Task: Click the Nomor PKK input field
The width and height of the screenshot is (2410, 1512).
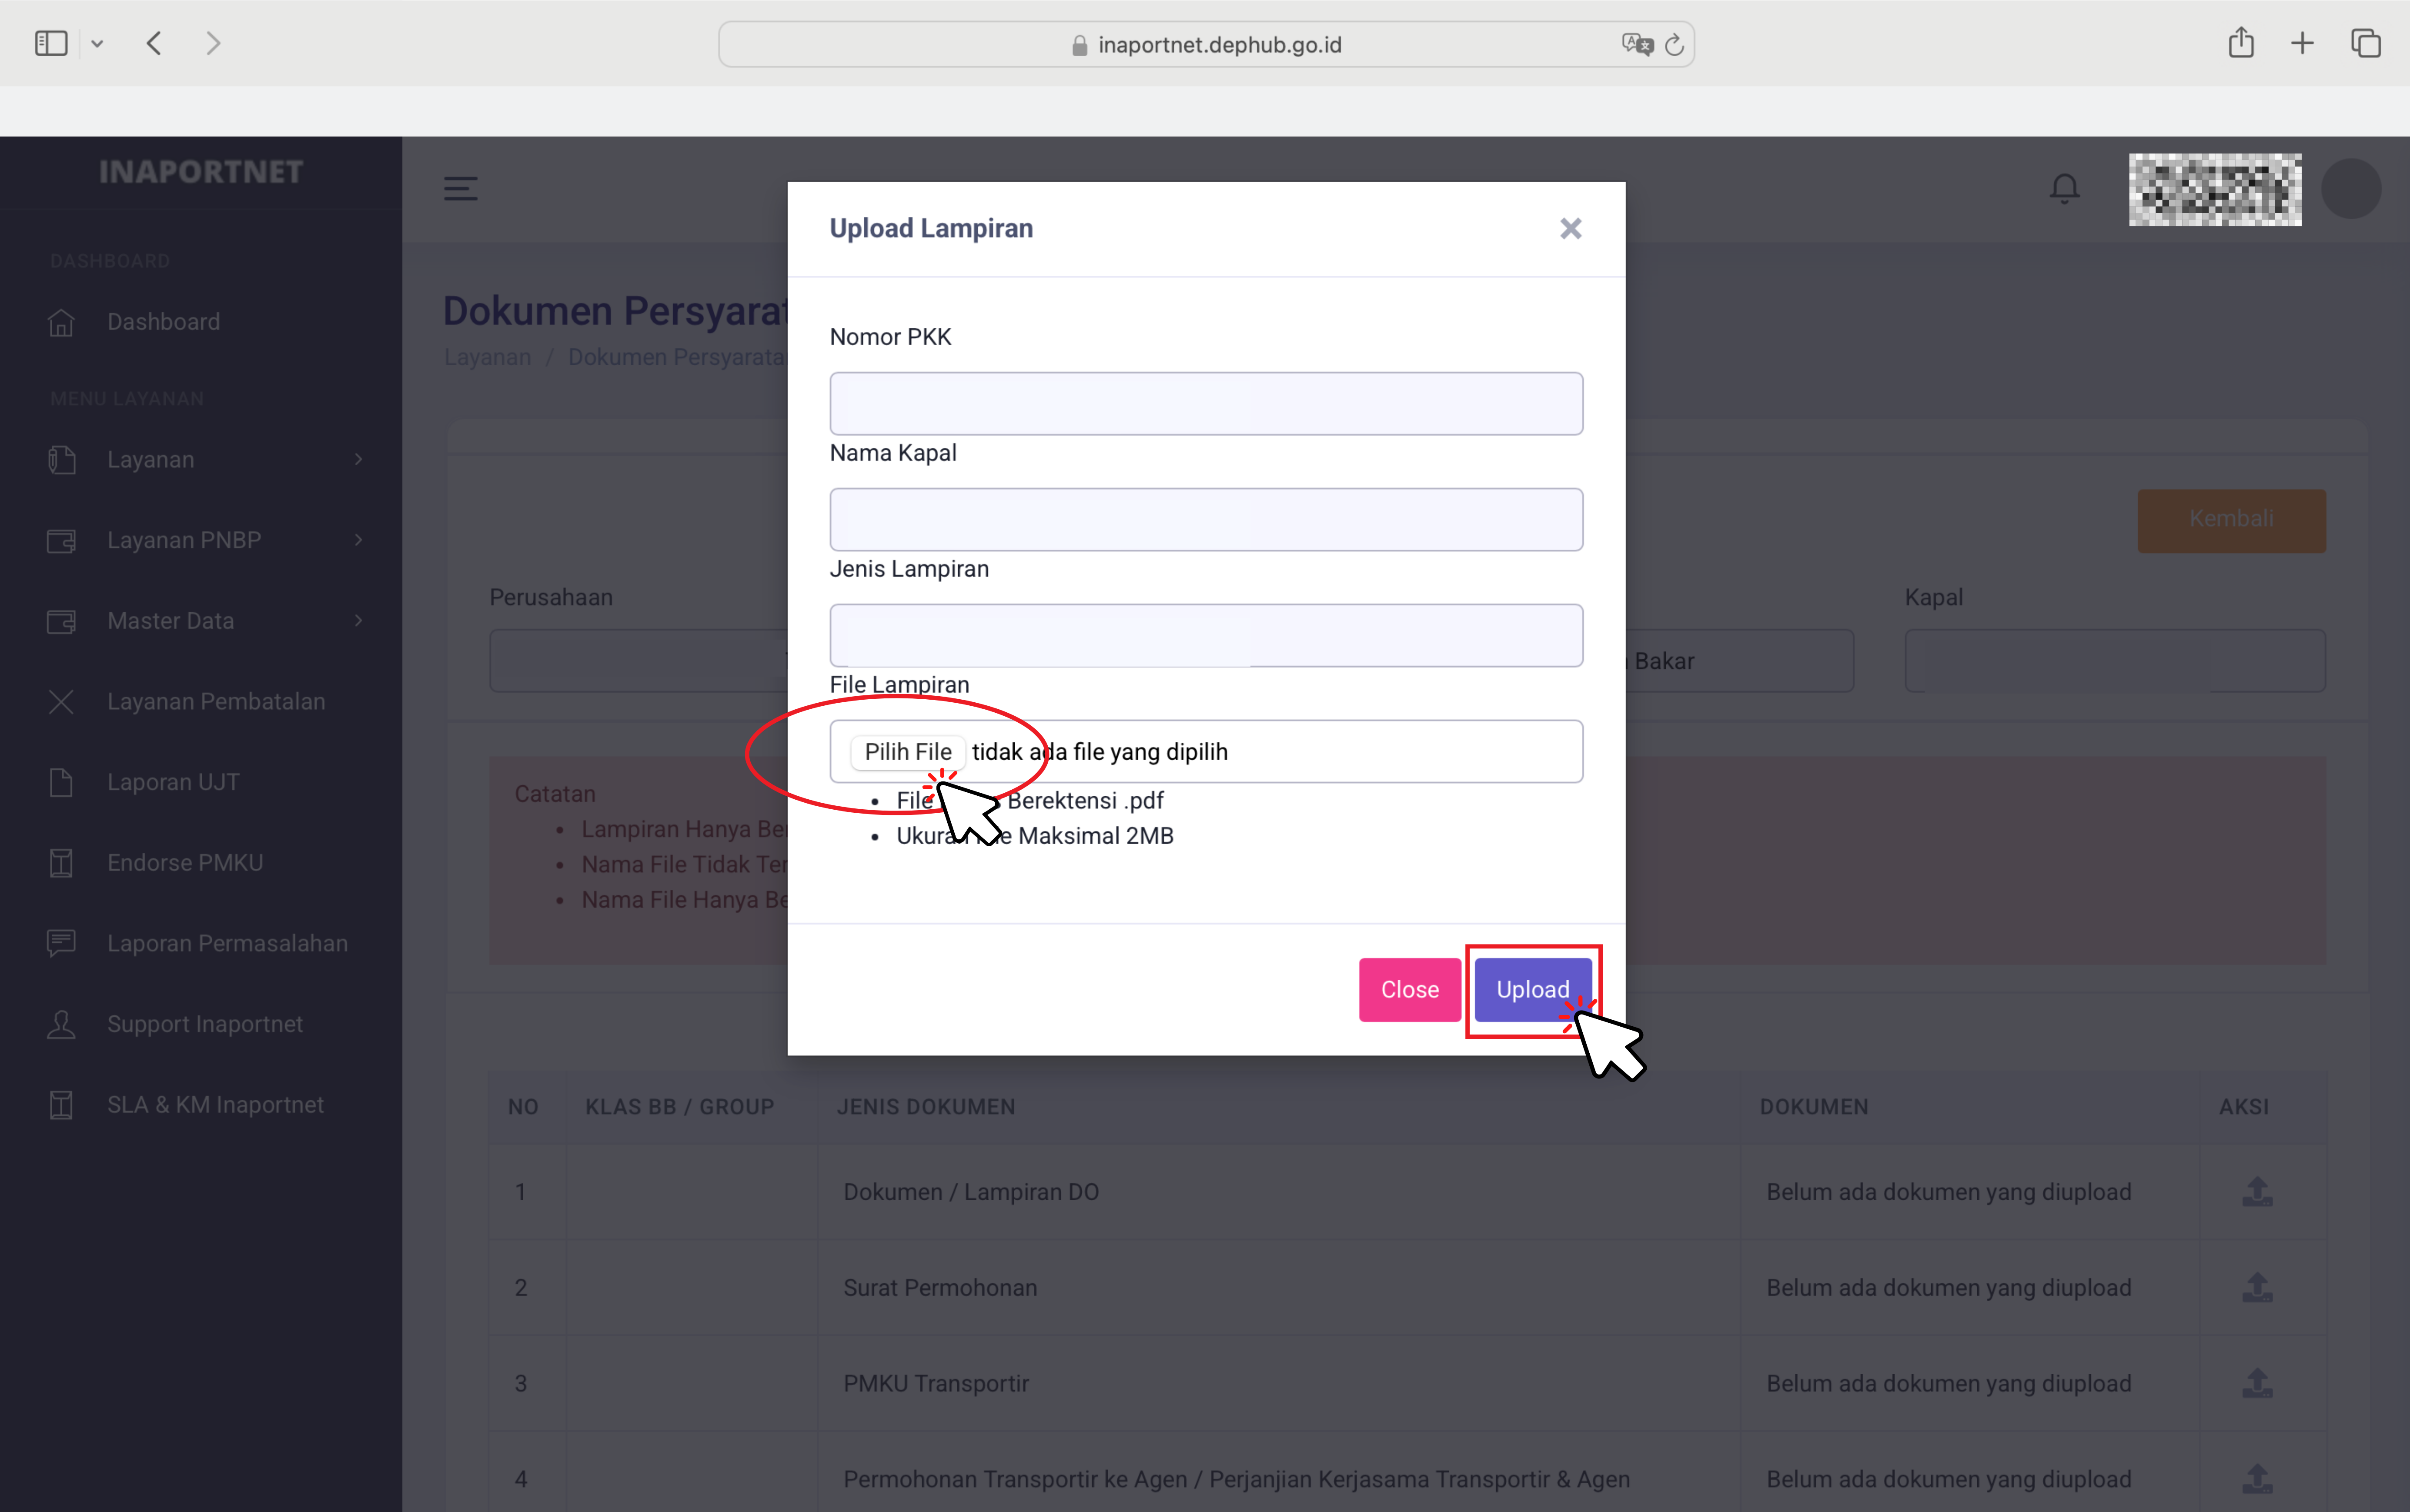Action: (x=1205, y=404)
